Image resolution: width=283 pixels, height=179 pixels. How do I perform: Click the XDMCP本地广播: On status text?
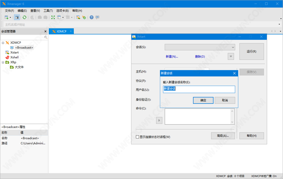pyautogui.click(x=264, y=176)
